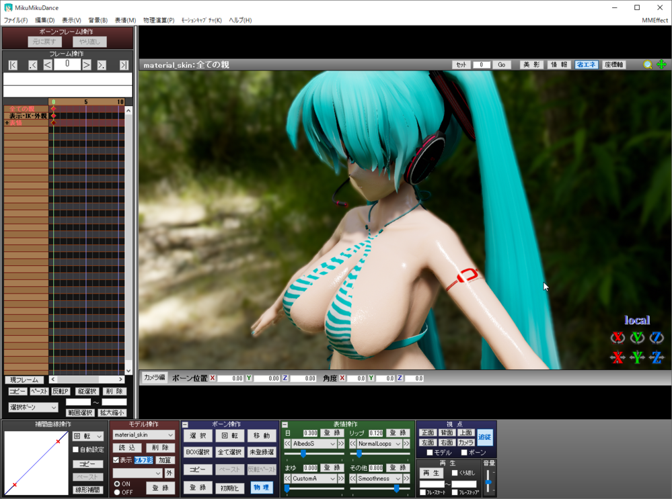The image size is (672, 499).
Task: Adjust the 音量 volume slider
Action: (x=488, y=483)
